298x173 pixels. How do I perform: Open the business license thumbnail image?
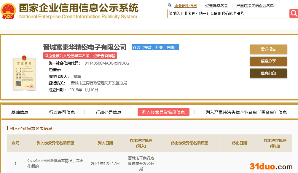pos(24,73)
